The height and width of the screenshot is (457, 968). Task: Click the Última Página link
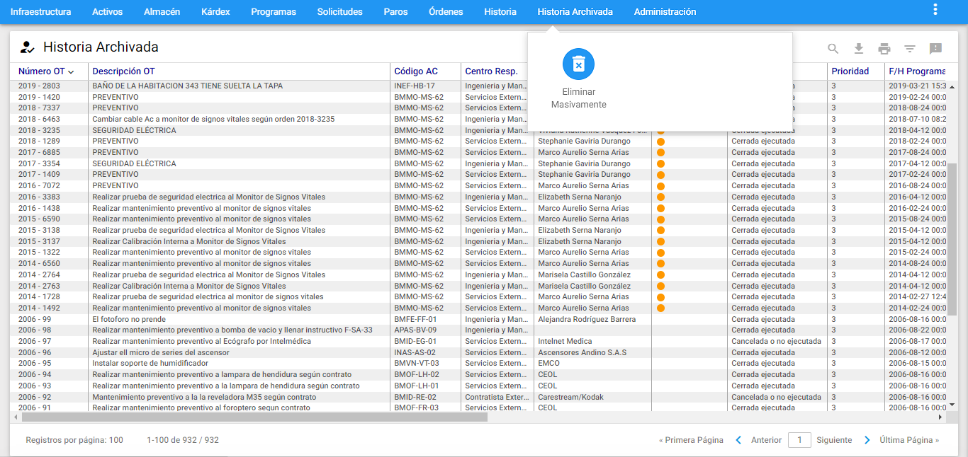pos(909,440)
